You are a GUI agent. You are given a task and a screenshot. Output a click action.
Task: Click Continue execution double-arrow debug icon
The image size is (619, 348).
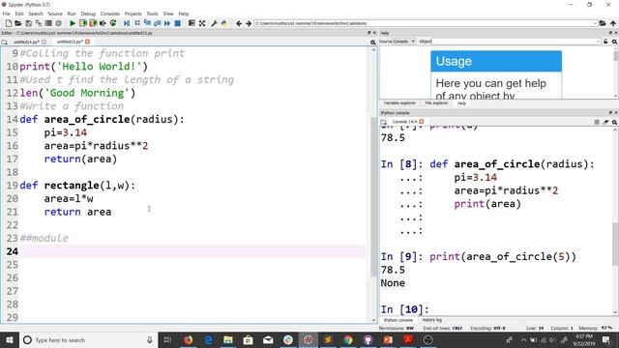pos(167,23)
